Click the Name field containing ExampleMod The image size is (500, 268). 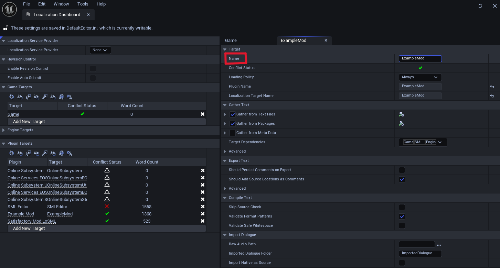click(x=420, y=59)
